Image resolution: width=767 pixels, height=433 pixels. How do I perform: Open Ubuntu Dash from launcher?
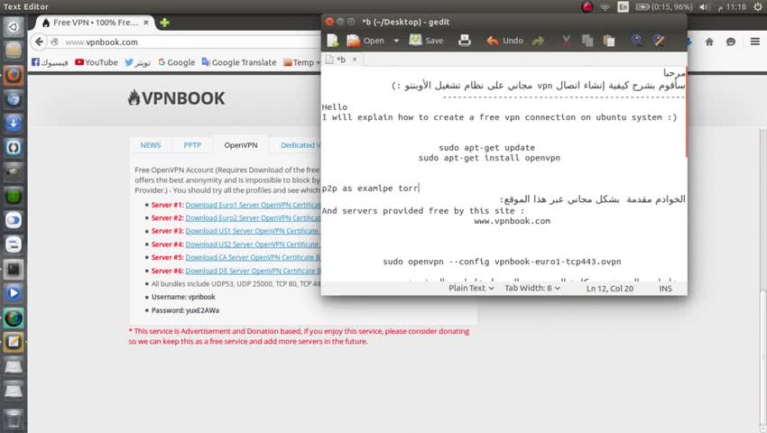pos(14,26)
